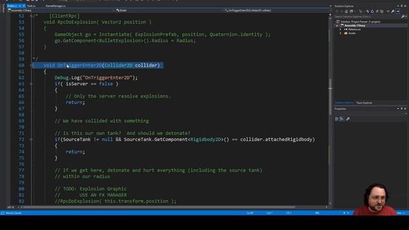Click the View Code icon in Solution Explorer toolbar
409x230 pixels.
pyautogui.click(x=388, y=11)
